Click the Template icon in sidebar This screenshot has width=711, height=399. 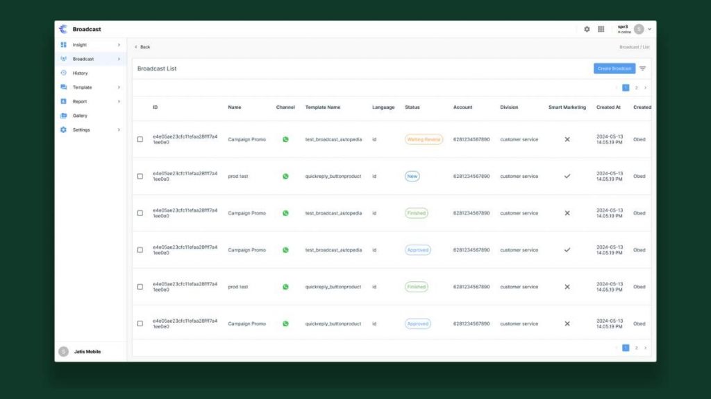point(64,87)
